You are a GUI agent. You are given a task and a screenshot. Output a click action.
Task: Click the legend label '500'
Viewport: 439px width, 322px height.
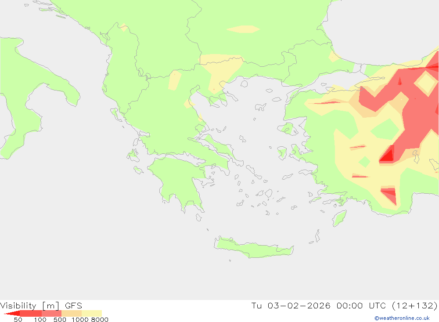point(60,319)
